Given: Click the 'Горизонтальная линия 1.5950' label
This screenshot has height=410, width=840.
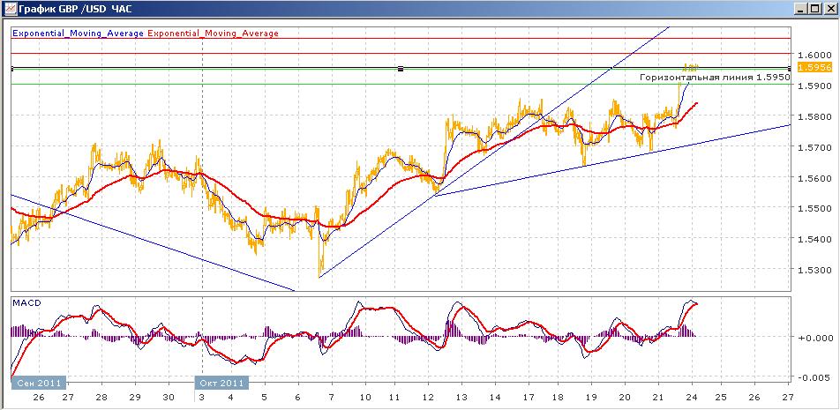Looking at the screenshot, I should click(716, 78).
